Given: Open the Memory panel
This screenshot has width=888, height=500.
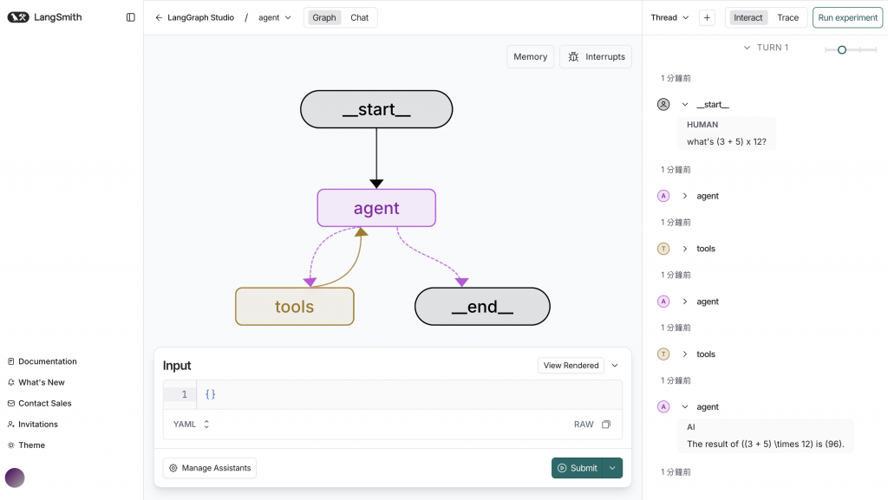Looking at the screenshot, I should click(x=530, y=56).
